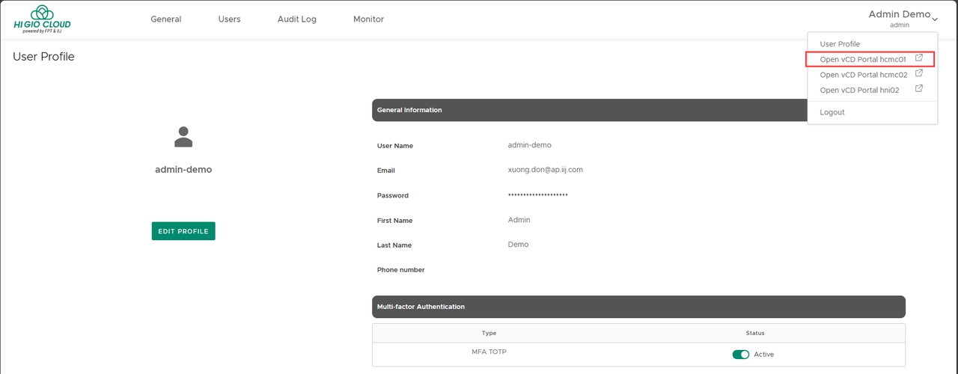Switch to the Audit Log tab
The image size is (958, 374).
tap(296, 19)
